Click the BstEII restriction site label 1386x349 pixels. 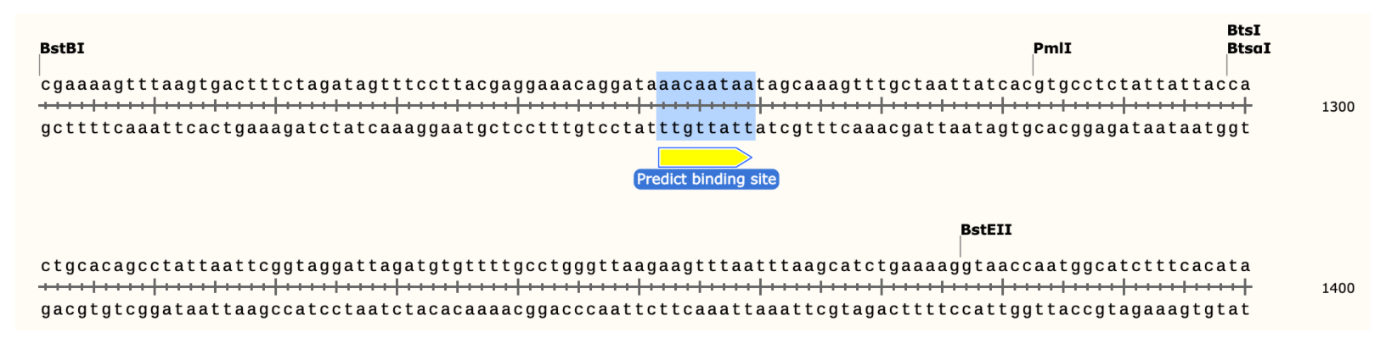985,230
